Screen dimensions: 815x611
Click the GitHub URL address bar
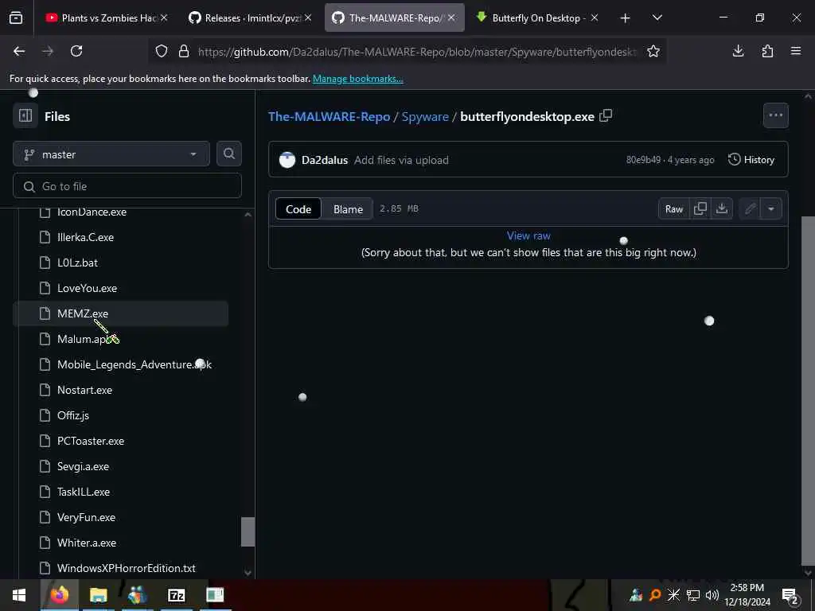(x=416, y=52)
